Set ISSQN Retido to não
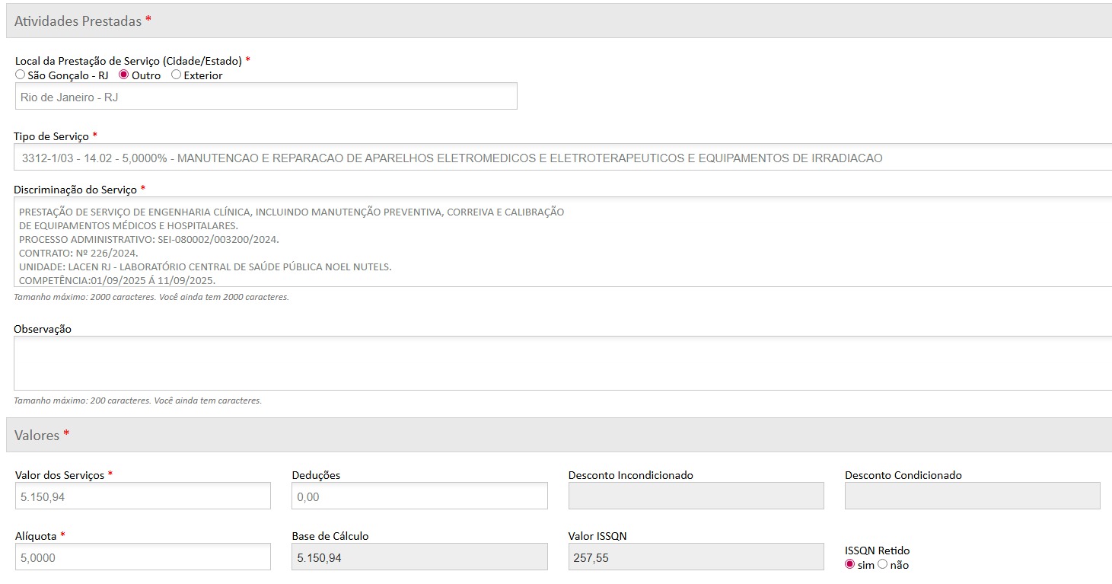The image size is (1112, 584). [x=883, y=564]
